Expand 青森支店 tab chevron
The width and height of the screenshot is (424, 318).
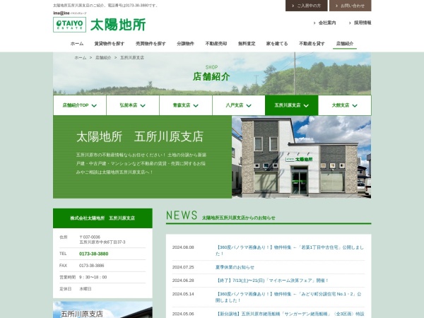(x=196, y=105)
